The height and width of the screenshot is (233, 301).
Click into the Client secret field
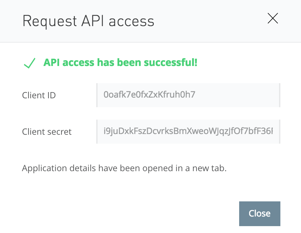tap(188, 131)
